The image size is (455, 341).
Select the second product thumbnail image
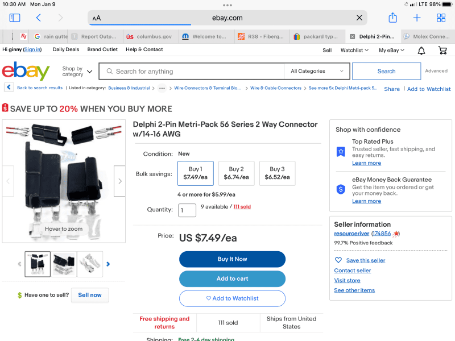point(64,264)
